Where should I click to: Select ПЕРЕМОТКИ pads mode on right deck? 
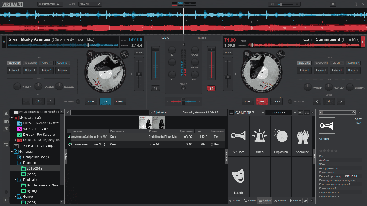coord(321,63)
